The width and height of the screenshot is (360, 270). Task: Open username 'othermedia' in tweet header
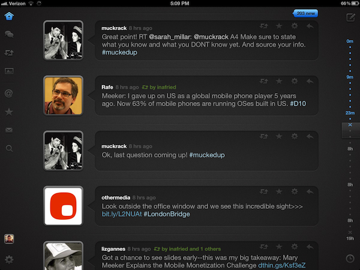click(116, 197)
